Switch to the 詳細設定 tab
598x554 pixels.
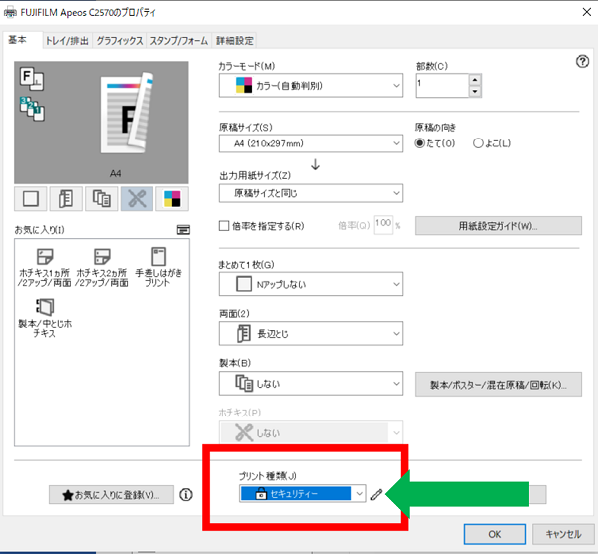(x=234, y=41)
